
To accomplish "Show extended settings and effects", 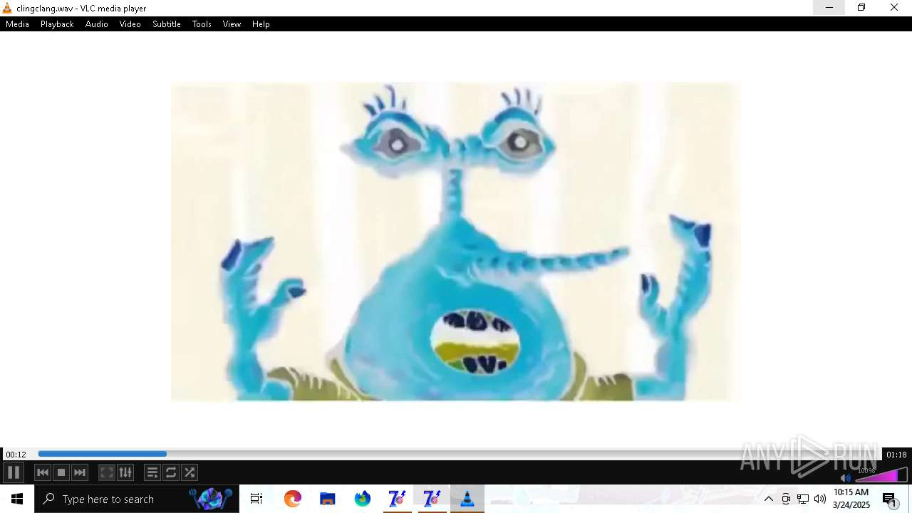I will [125, 472].
